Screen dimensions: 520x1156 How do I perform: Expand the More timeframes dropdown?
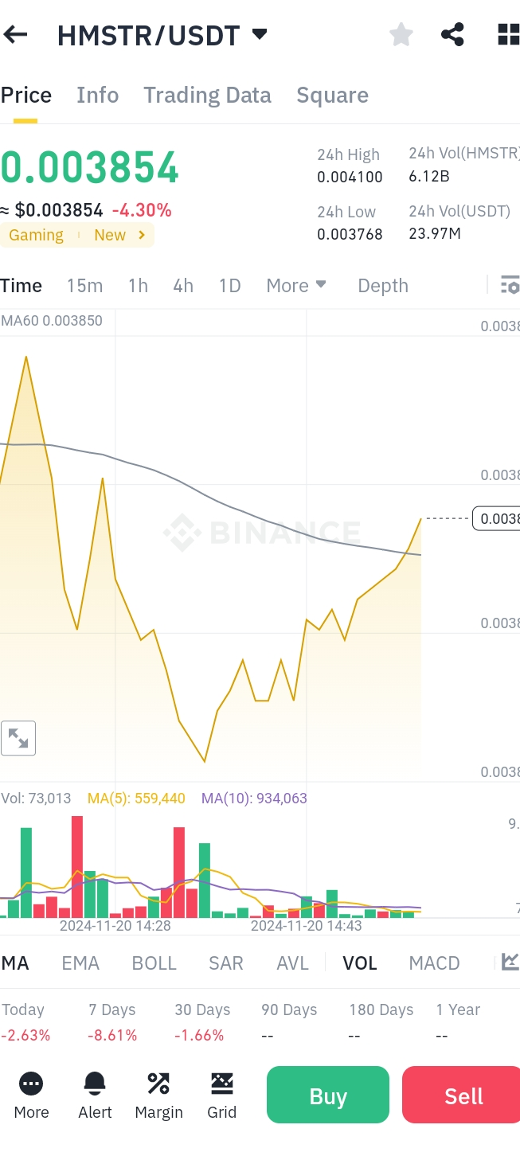pos(296,285)
